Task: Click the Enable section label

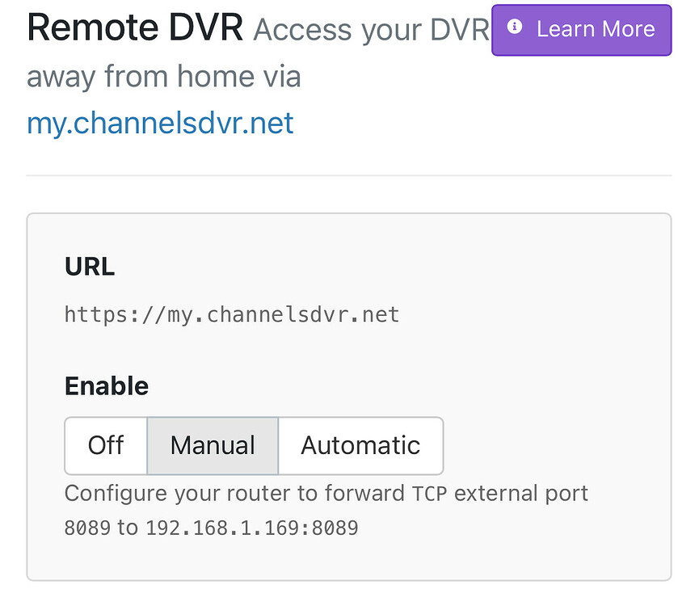Action: (106, 386)
